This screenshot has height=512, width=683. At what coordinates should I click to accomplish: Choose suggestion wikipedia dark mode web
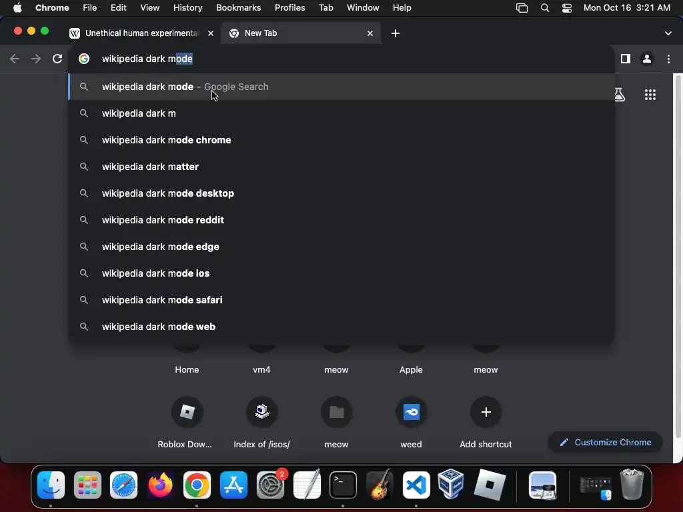coord(341,327)
